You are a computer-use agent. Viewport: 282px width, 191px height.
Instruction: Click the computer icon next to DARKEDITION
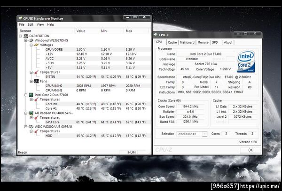click(26, 36)
